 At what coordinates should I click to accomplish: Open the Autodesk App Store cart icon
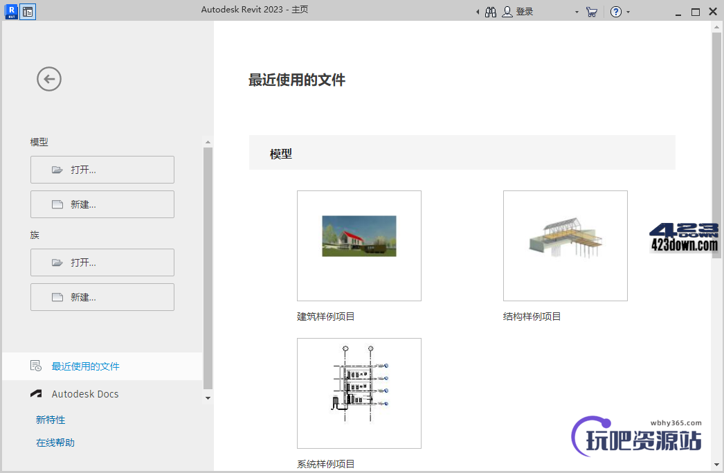coord(592,12)
